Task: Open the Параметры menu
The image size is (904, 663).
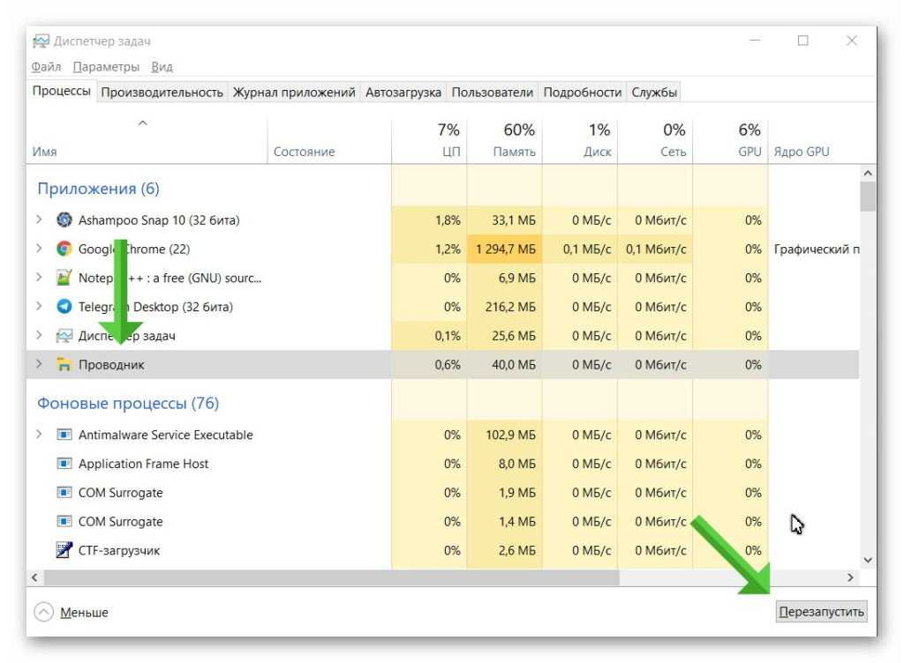Action: (106, 66)
